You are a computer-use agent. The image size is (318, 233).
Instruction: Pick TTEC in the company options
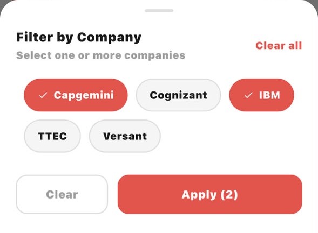pos(52,136)
